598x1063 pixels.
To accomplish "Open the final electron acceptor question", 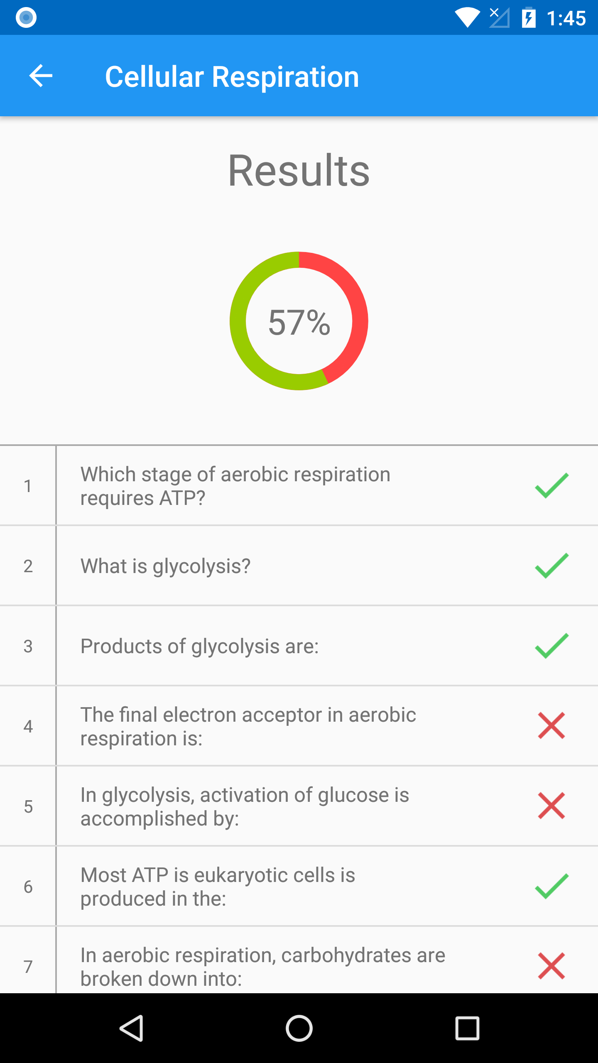I will (248, 726).
